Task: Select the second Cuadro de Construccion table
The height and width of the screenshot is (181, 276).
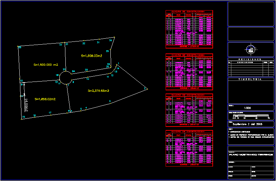Action: point(189,71)
